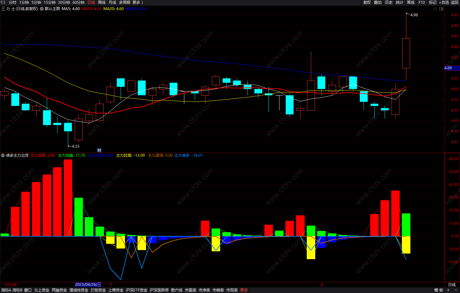
Task: Switch to 上榜资金 indicator
Action: 116,290
